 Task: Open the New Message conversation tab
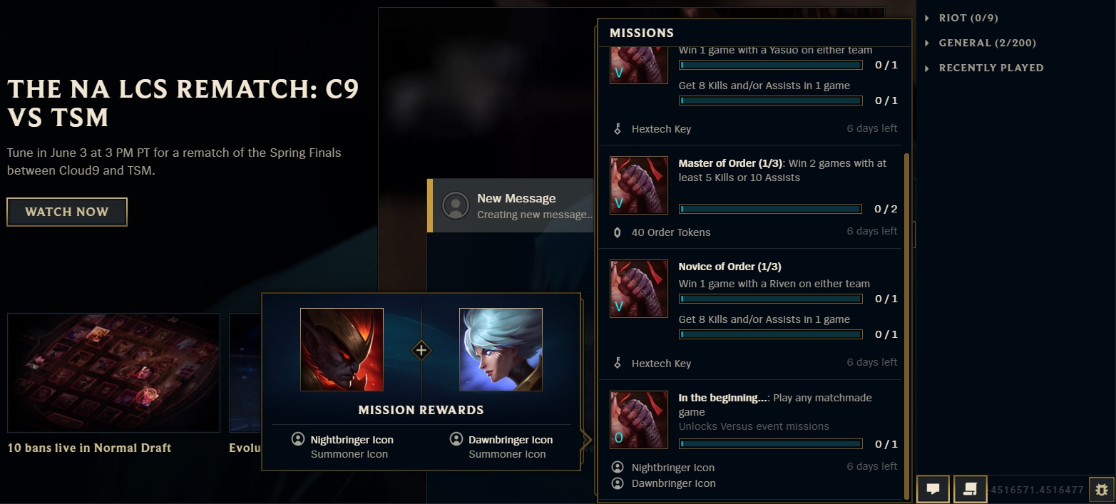tap(511, 205)
